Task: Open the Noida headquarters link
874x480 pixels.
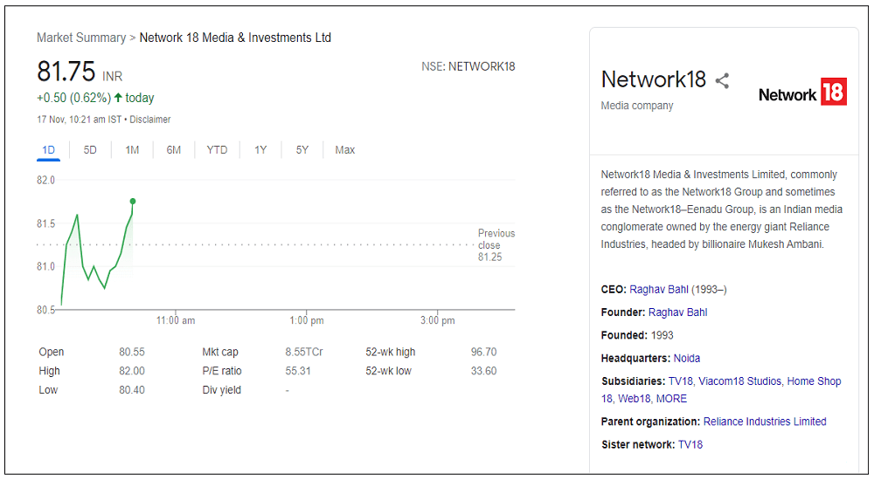Action: pyautogui.click(x=687, y=358)
